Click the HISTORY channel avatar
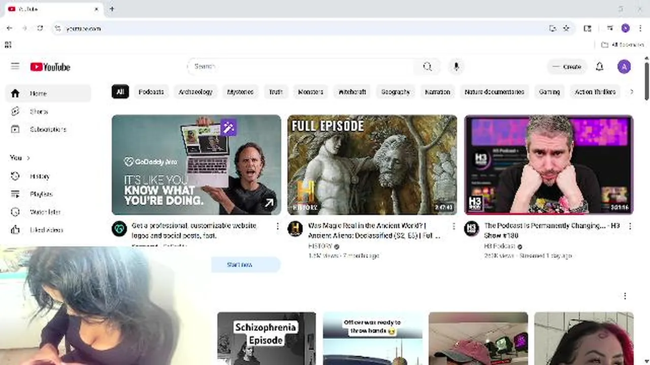The image size is (650, 365). click(295, 229)
